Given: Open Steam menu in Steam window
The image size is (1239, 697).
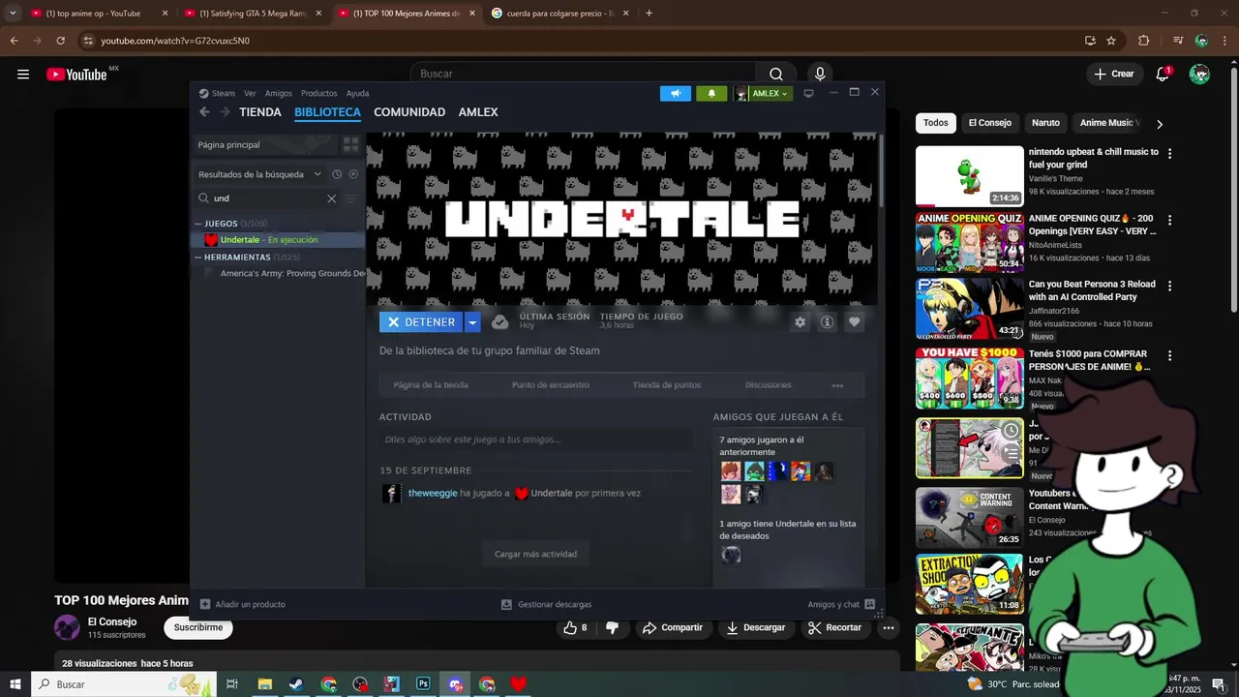Looking at the screenshot, I should point(217,94).
